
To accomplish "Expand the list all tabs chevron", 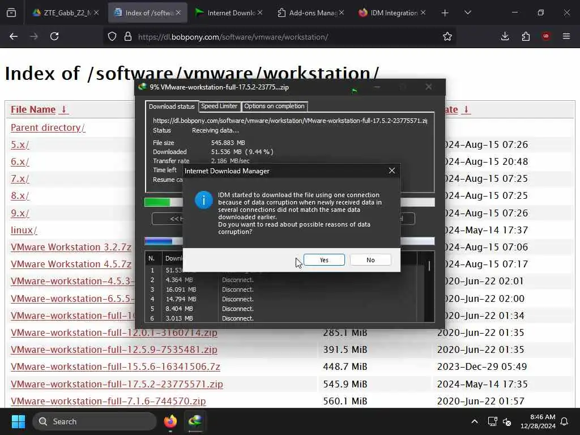I will (467, 13).
